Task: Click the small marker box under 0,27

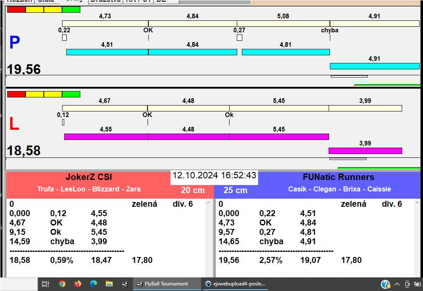Action: click(x=239, y=38)
